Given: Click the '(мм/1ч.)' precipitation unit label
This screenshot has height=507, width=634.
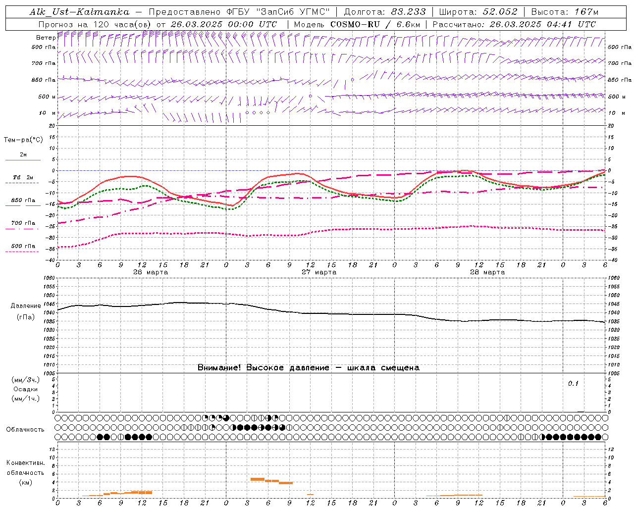Looking at the screenshot, I should pyautogui.click(x=26, y=399).
